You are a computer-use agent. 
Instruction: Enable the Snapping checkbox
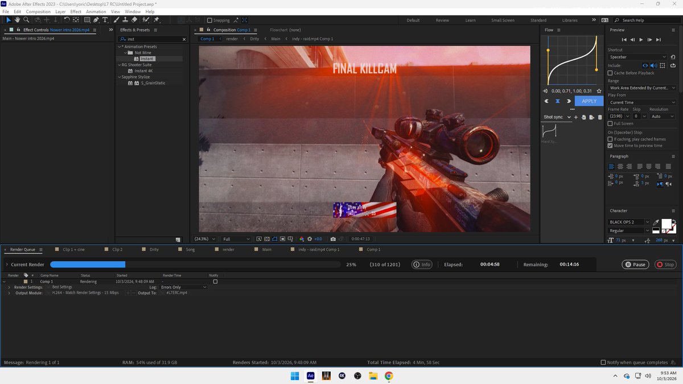(x=209, y=20)
